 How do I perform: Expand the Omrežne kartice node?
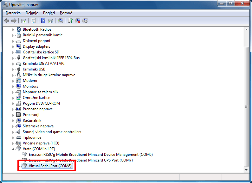tap(13, 98)
